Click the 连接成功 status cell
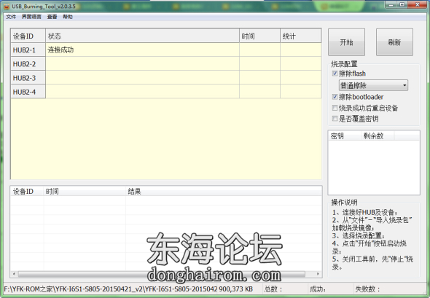This screenshot has height=298, width=430. [142, 50]
